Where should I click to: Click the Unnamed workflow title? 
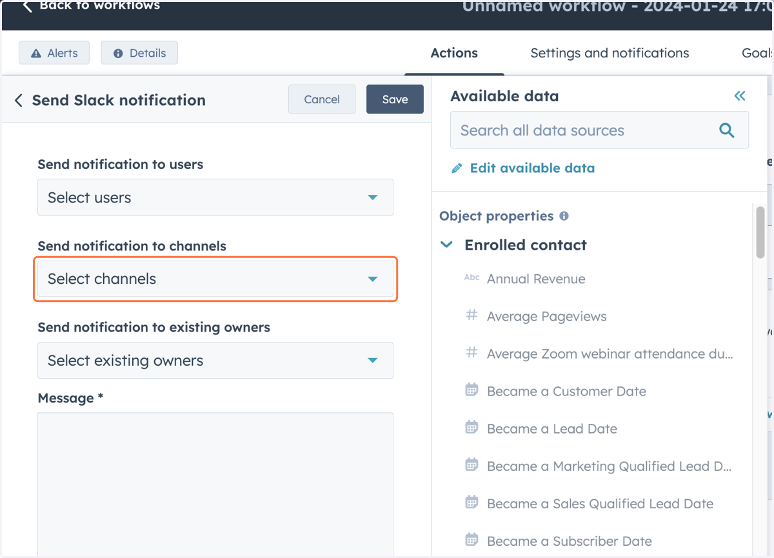pos(618,6)
